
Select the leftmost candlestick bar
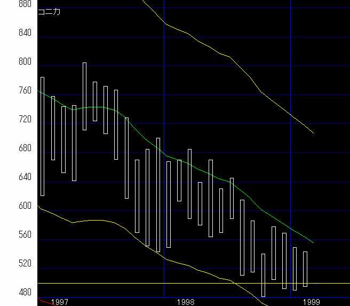(42, 136)
